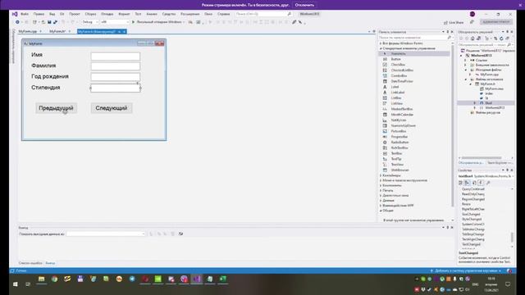The image size is (525, 295).
Task: Expand the Printing group in Toolbox
Action: [x=381, y=190]
